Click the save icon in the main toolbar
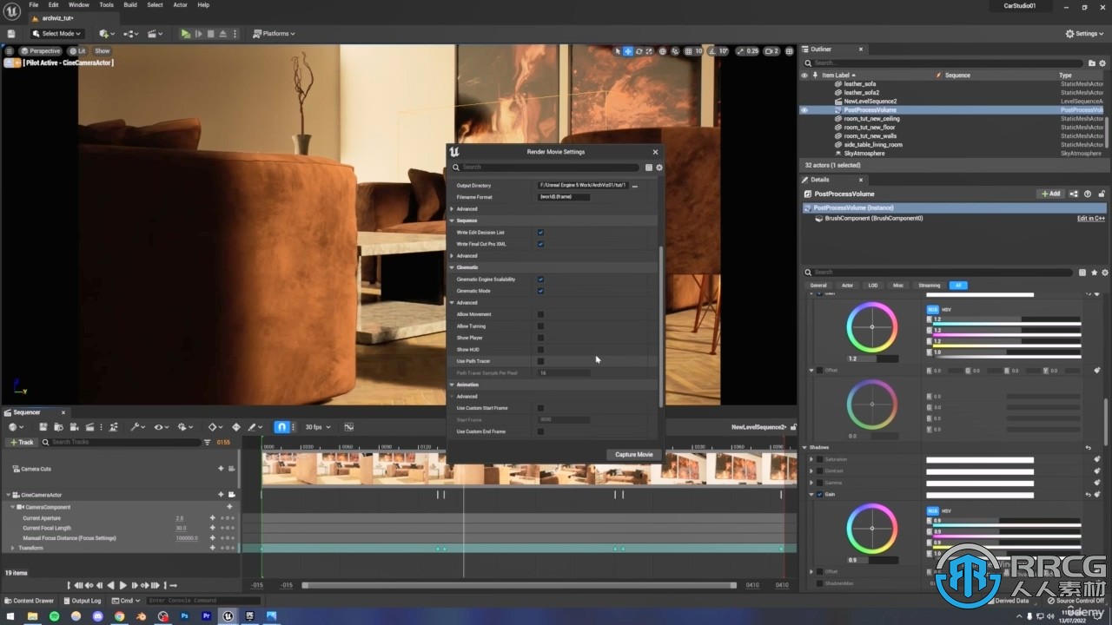This screenshot has height=625, width=1112. point(12,34)
